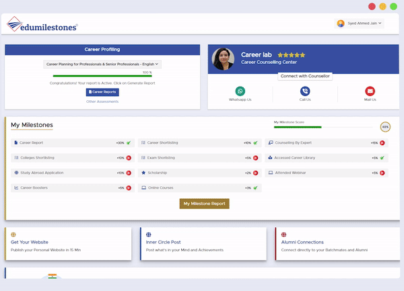Click the Counselling By Expert chat icon

click(x=271, y=142)
